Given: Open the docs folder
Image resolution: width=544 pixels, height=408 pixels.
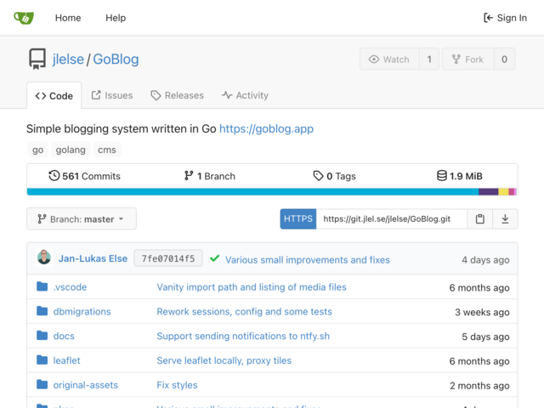Looking at the screenshot, I should click(x=64, y=337).
